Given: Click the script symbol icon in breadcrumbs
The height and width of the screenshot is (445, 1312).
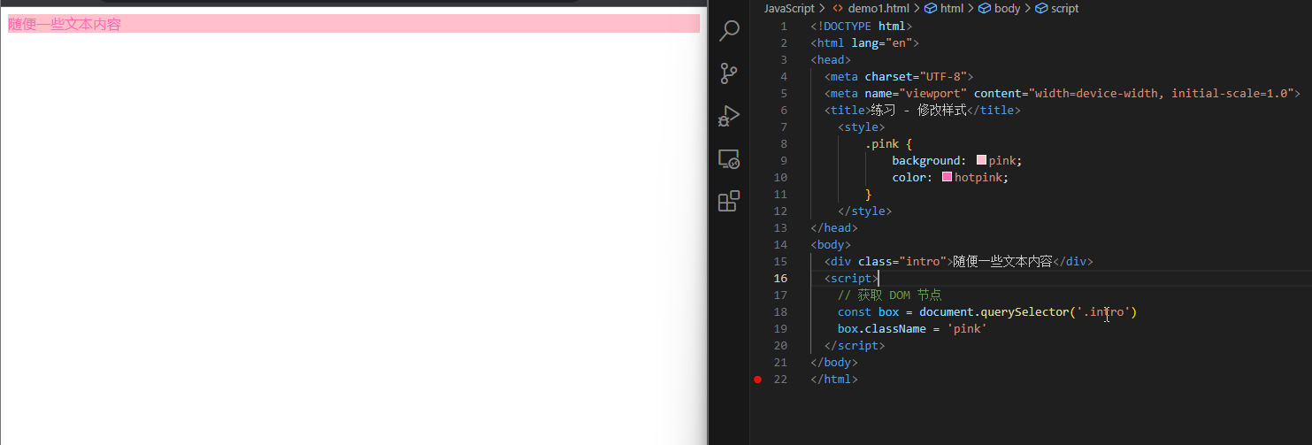Looking at the screenshot, I should click(x=1041, y=8).
